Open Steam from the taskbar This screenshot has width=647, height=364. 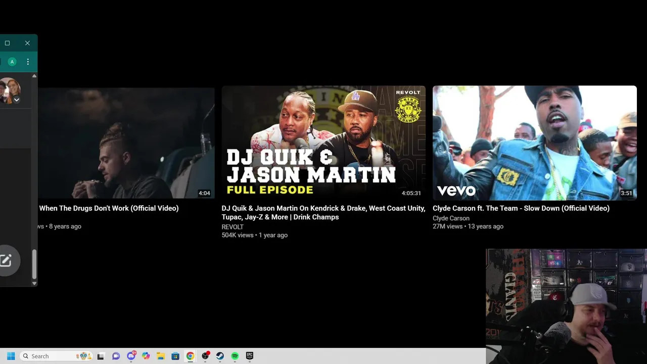[x=220, y=356]
